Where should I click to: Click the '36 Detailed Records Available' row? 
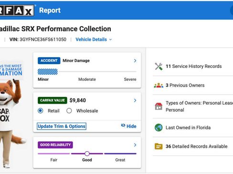click(x=193, y=146)
